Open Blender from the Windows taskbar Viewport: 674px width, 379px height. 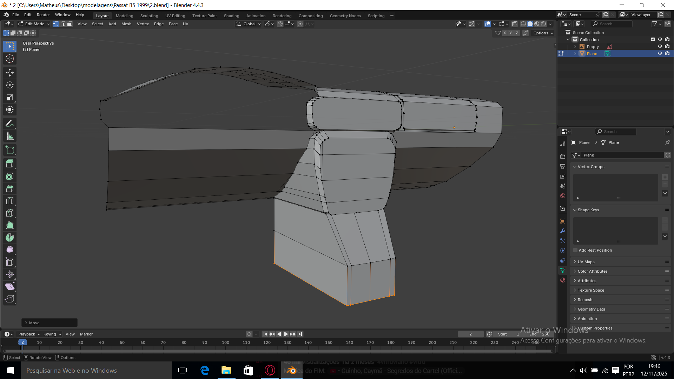tap(291, 371)
